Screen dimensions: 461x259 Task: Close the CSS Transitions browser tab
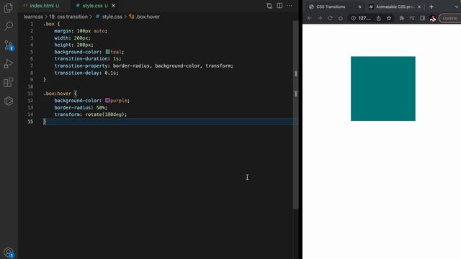pos(359,6)
